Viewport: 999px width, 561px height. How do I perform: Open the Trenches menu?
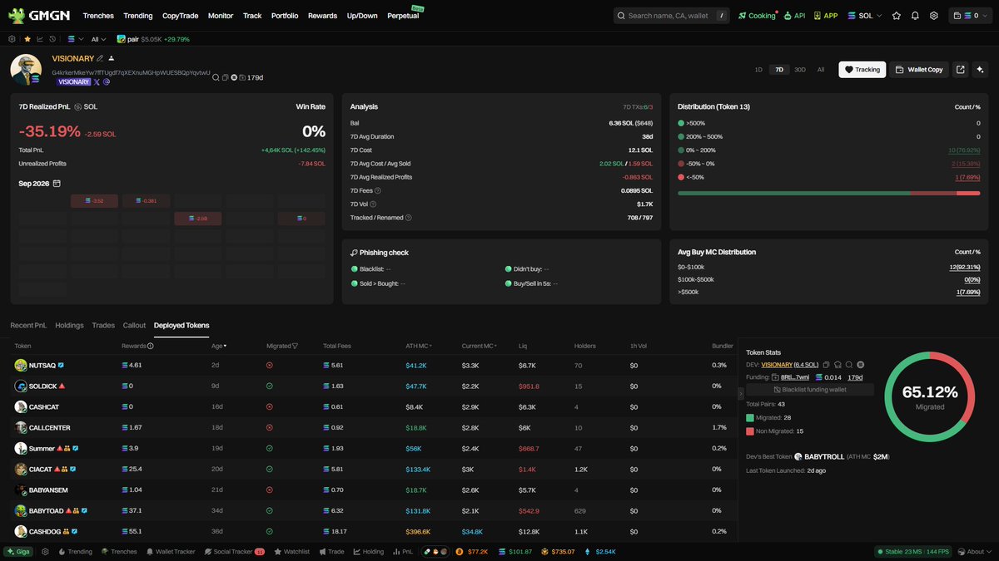(98, 16)
